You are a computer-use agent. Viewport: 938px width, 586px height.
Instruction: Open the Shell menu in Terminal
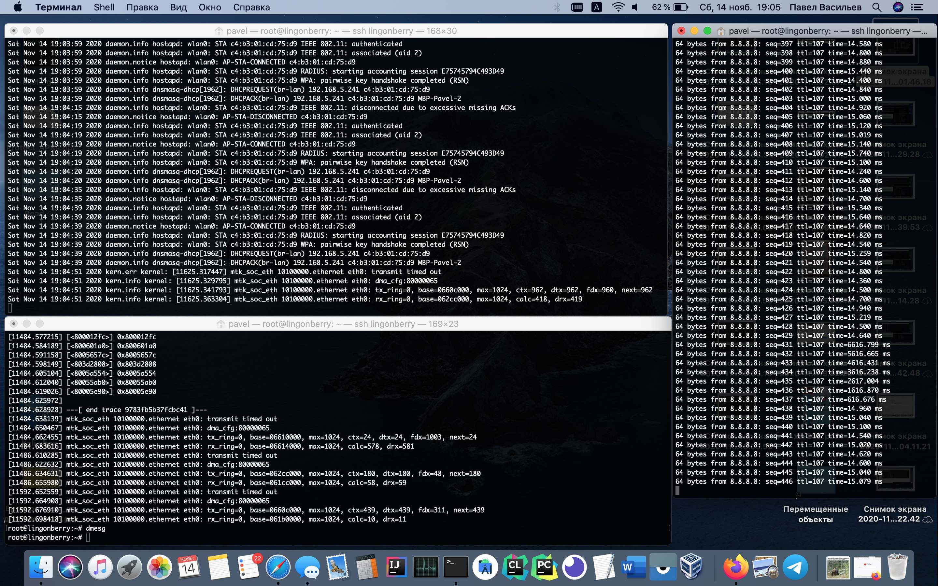pyautogui.click(x=104, y=7)
